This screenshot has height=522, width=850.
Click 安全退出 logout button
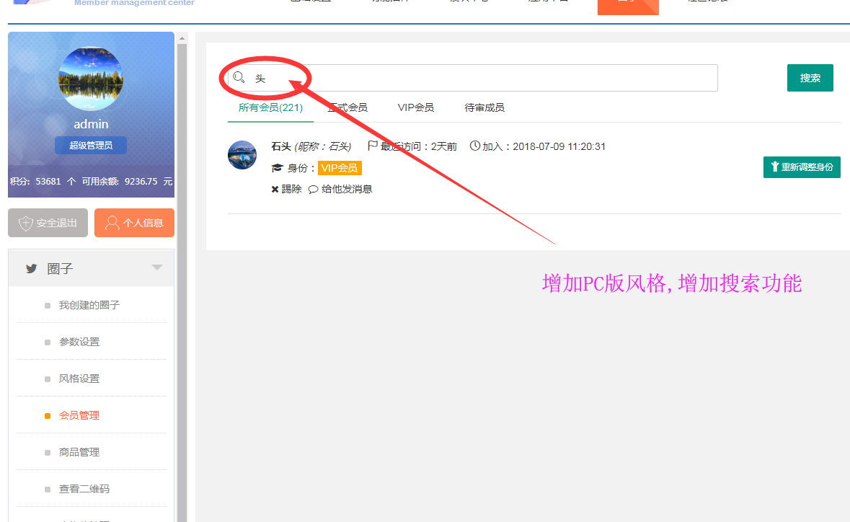pyautogui.click(x=48, y=223)
